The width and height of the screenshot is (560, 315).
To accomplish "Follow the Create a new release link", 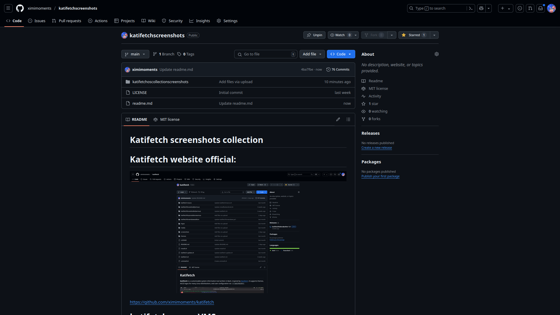I will coord(377,148).
